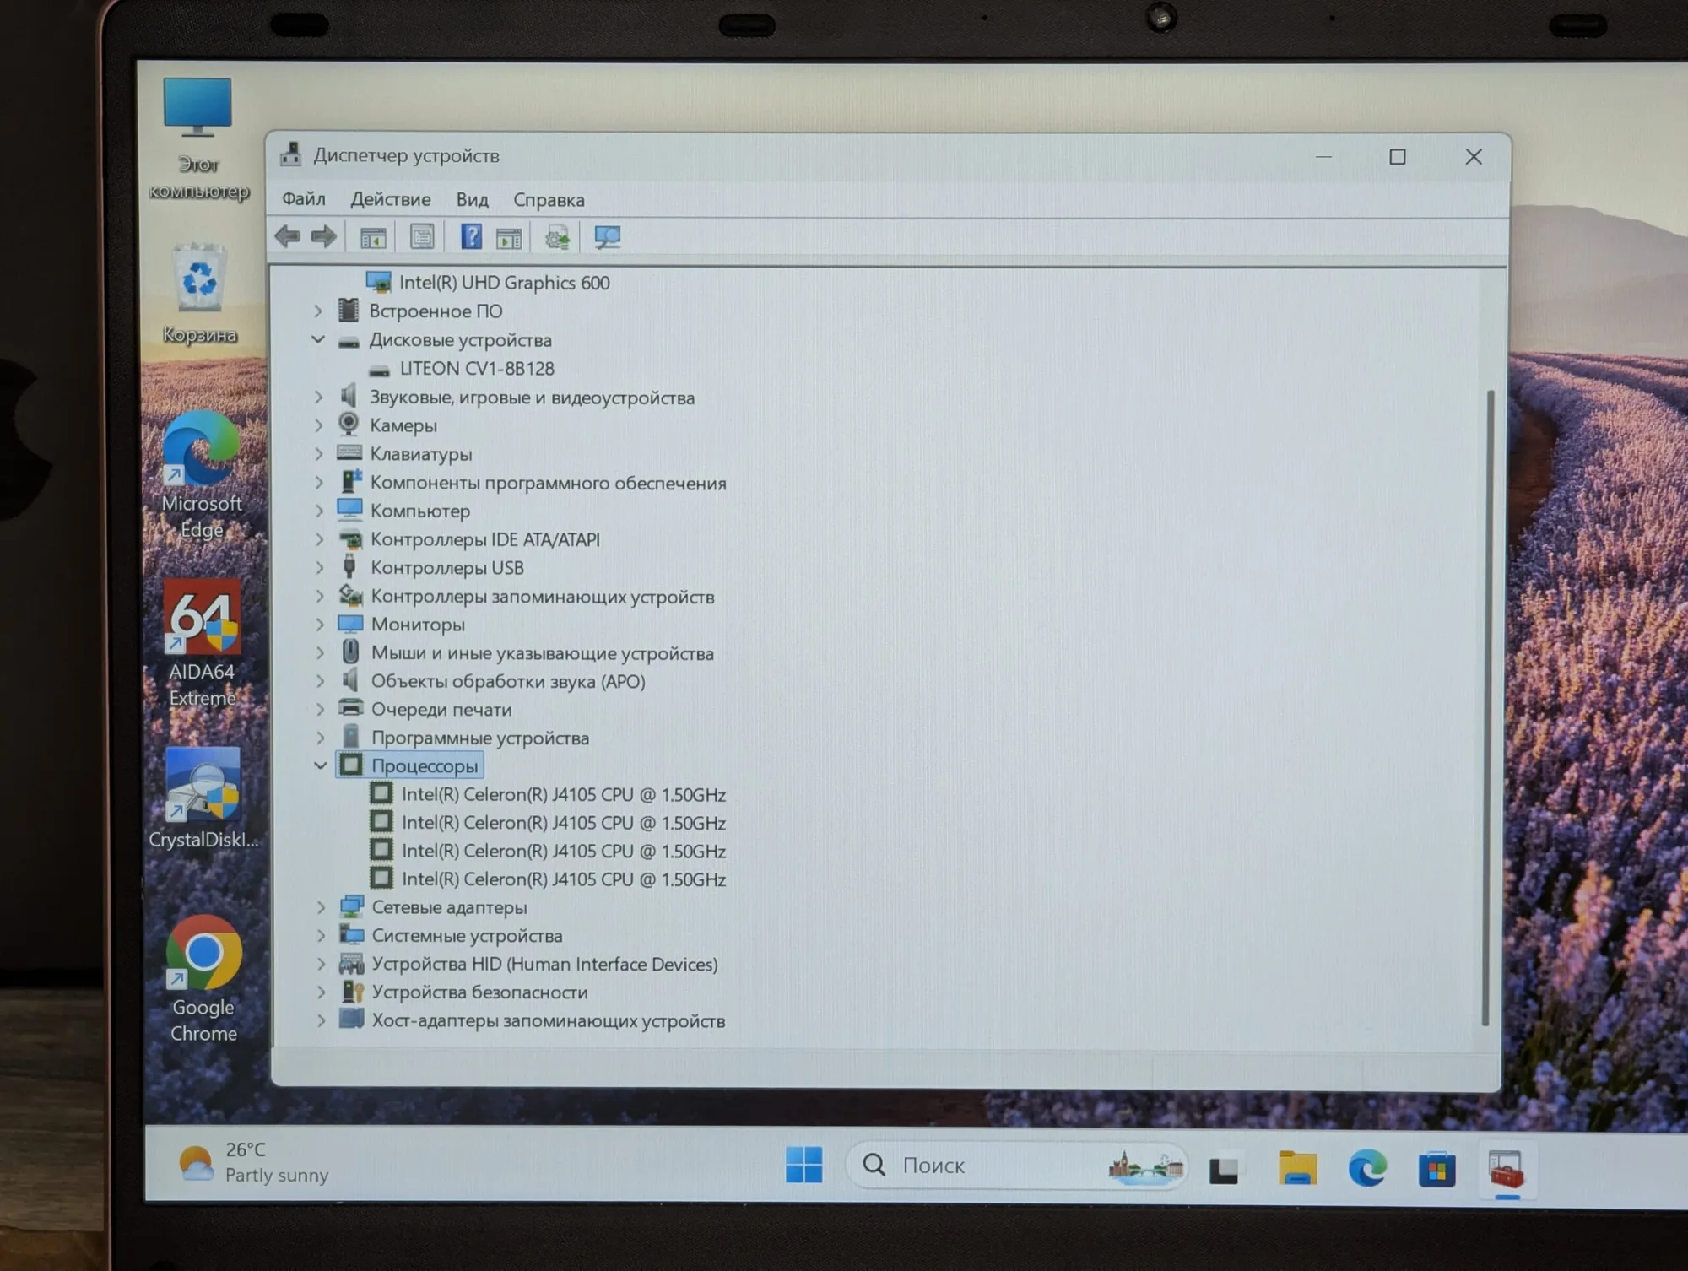Image resolution: width=1688 pixels, height=1271 pixels.
Task: Open the Task View taskbar icon
Action: click(x=1224, y=1170)
